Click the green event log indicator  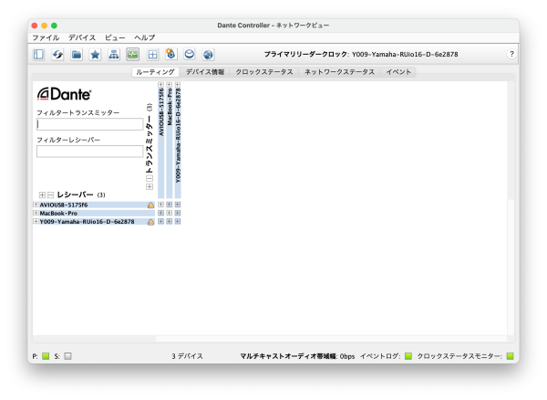click(408, 356)
